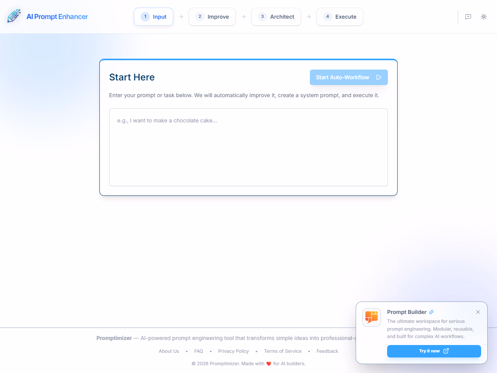Click the external link icon on Try it now
The height and width of the screenshot is (373, 497).
coord(446,351)
